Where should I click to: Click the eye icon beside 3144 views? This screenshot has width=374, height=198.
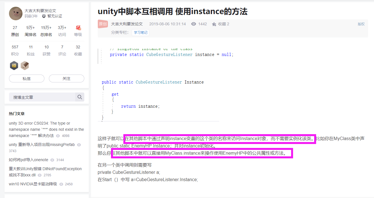[x=52, y=160]
